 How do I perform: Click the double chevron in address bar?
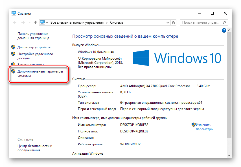coord(47,23)
